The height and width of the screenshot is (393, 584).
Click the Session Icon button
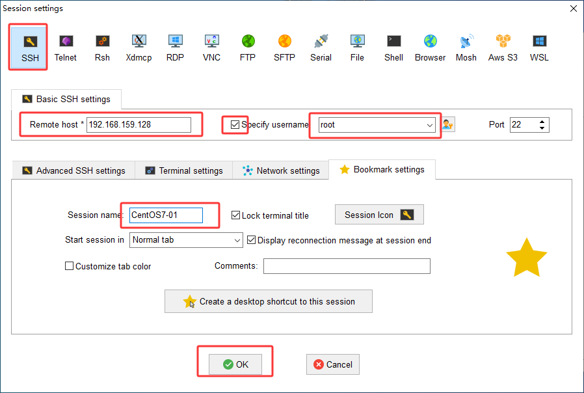(379, 215)
